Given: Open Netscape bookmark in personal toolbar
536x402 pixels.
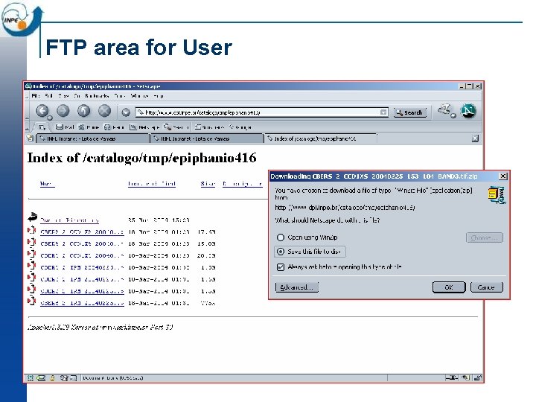Looking at the screenshot, I should coord(144,127).
